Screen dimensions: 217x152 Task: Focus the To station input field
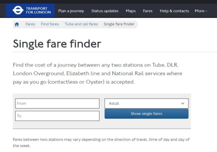click(57, 116)
